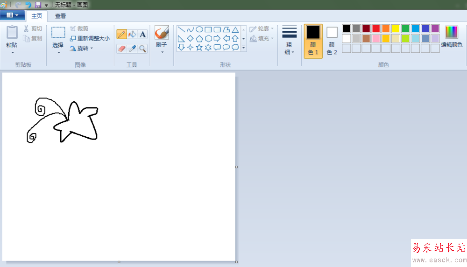The image size is (467, 267).
Task: Pick the yellow color swatch
Action: (396, 28)
